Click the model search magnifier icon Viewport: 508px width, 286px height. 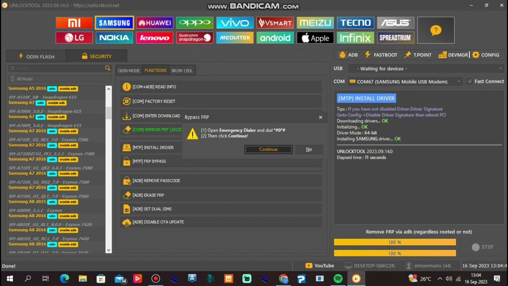tap(108, 68)
